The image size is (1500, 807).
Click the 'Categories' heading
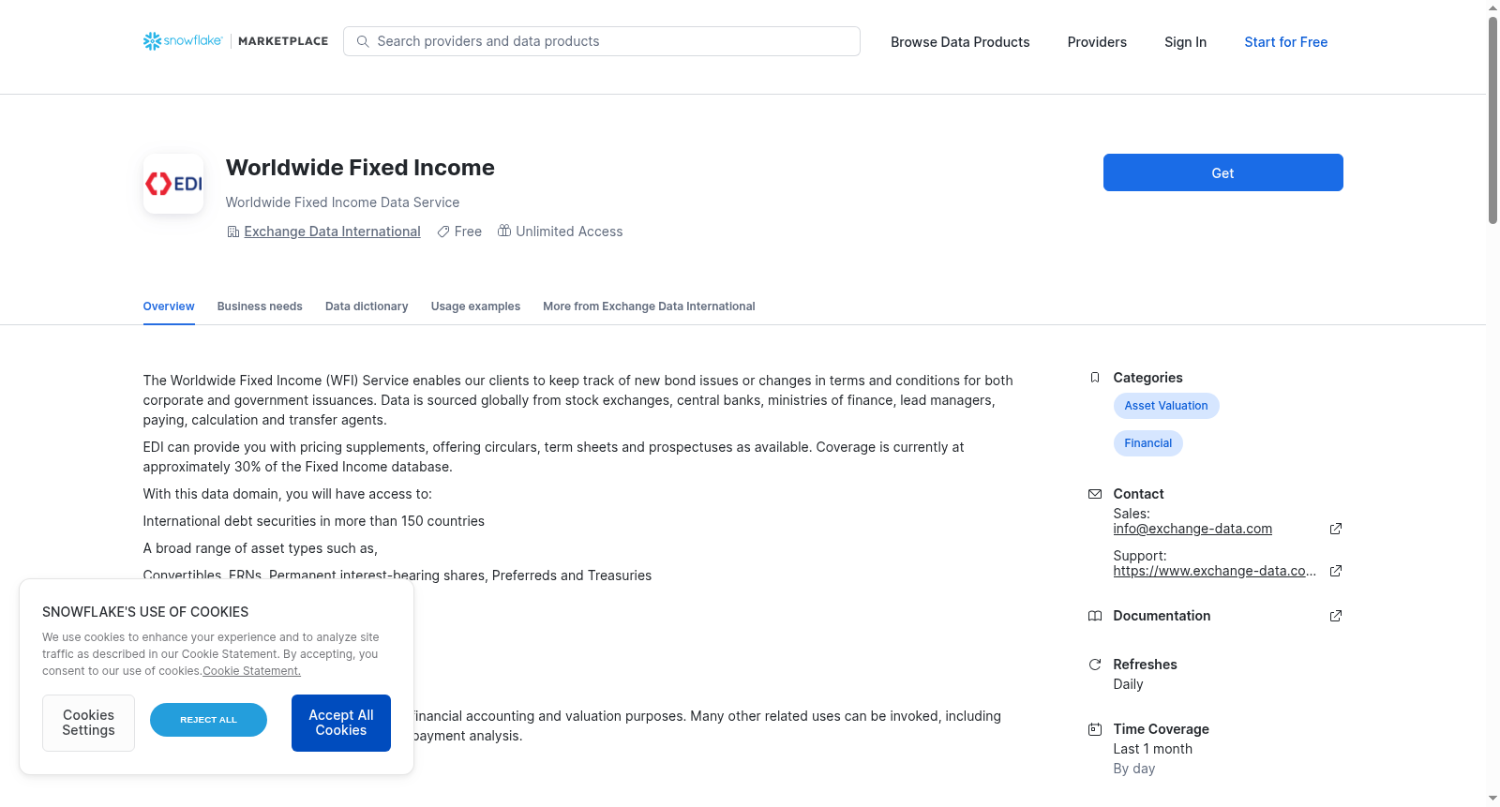pyautogui.click(x=1147, y=378)
